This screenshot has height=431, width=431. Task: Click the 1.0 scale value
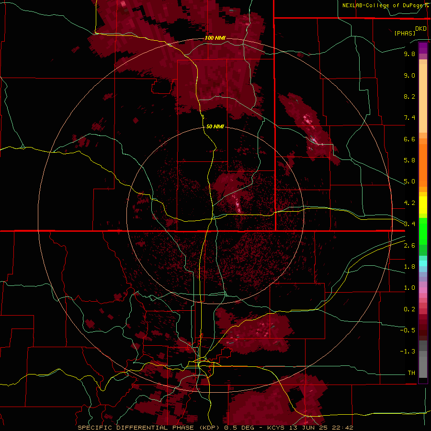[409, 288]
